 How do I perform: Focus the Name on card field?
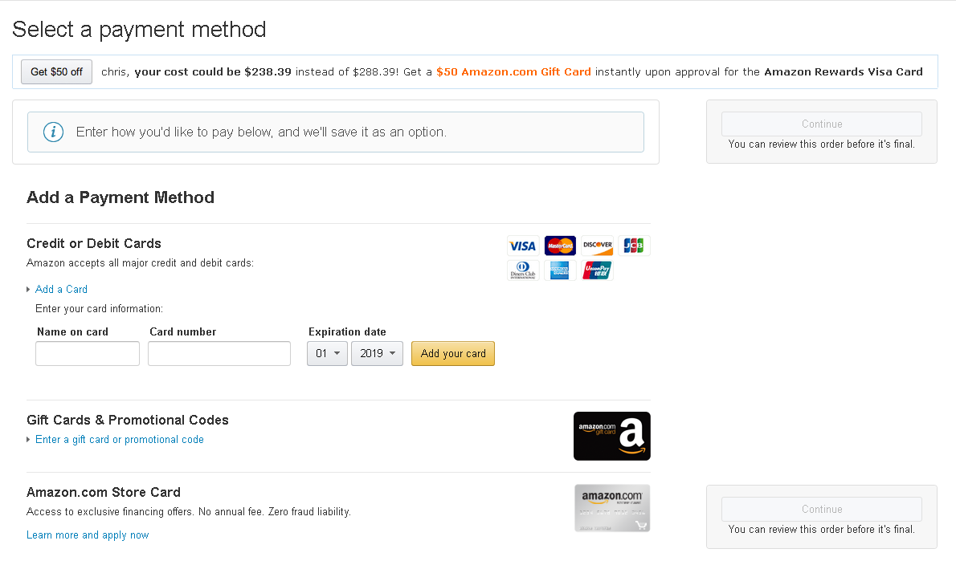[x=88, y=353]
